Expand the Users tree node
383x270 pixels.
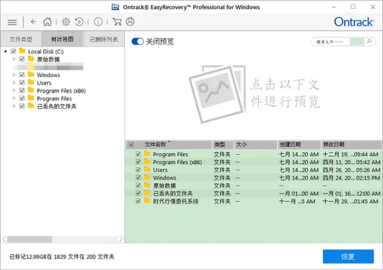click(14, 82)
